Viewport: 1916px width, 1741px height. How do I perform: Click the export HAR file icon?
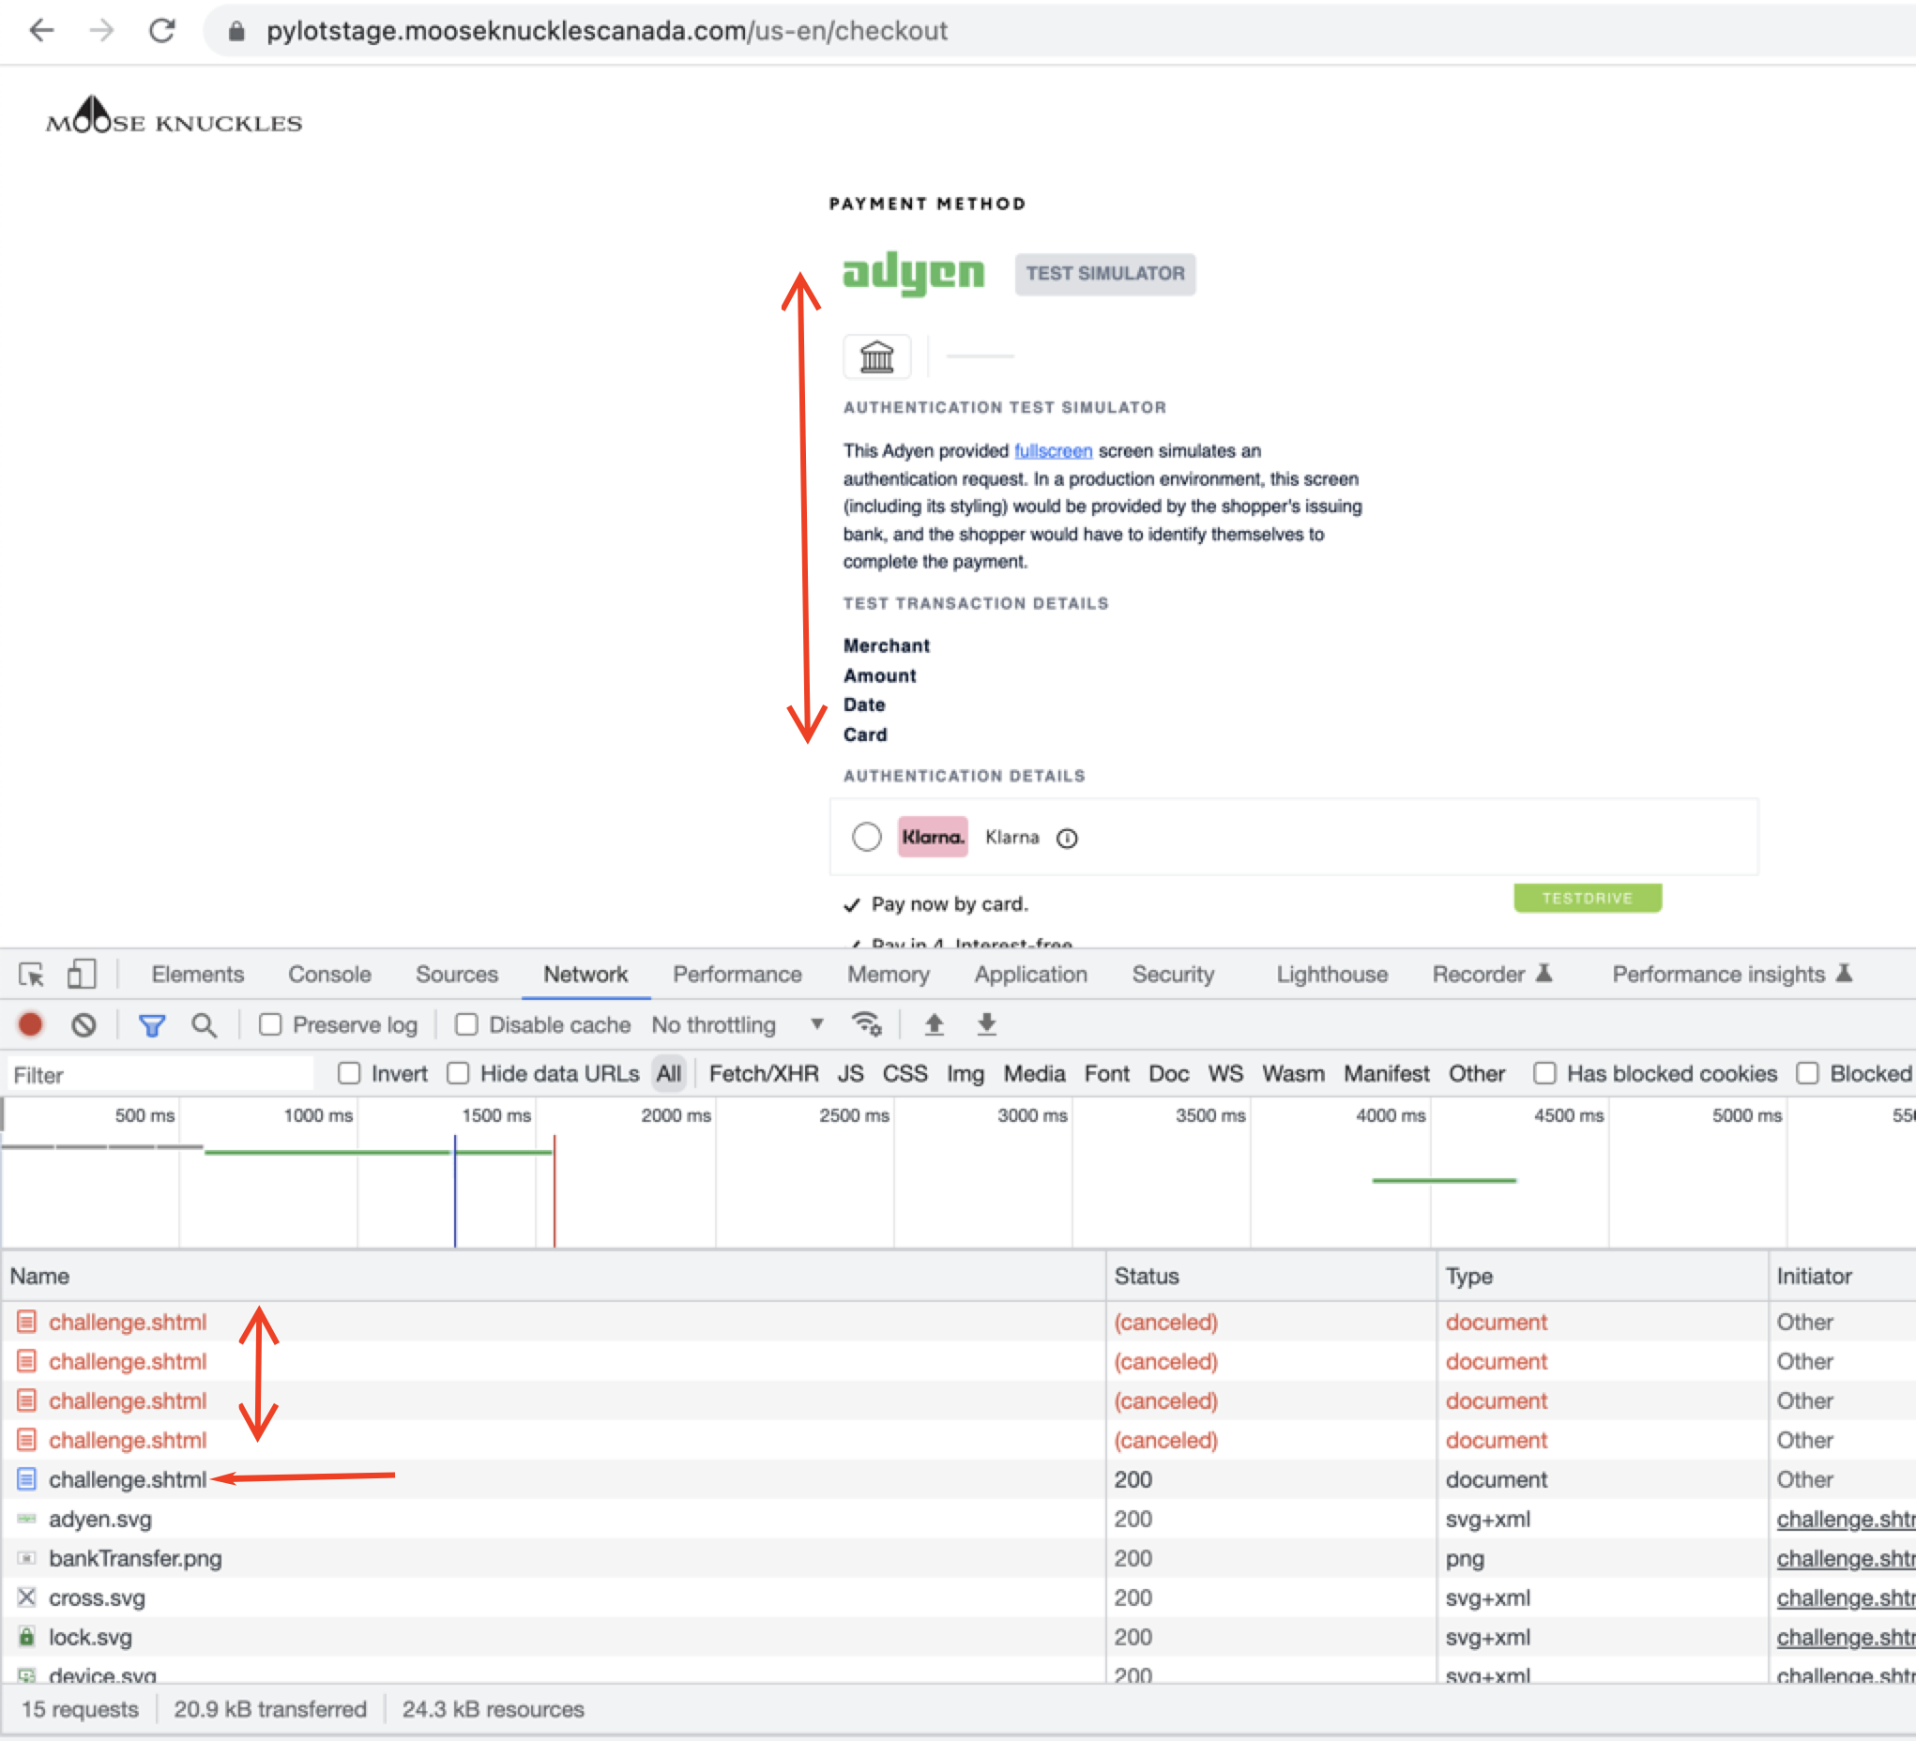tap(986, 1024)
